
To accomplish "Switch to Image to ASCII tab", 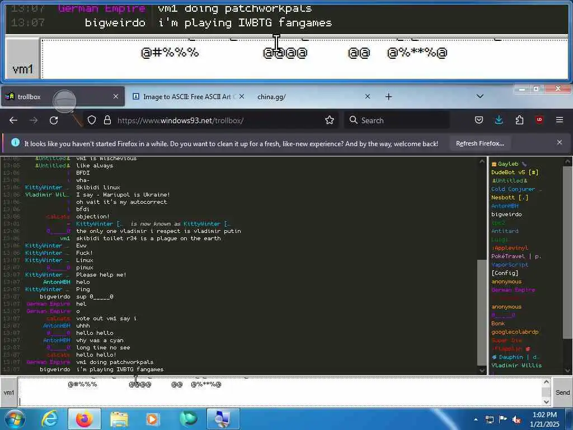I will tap(189, 96).
